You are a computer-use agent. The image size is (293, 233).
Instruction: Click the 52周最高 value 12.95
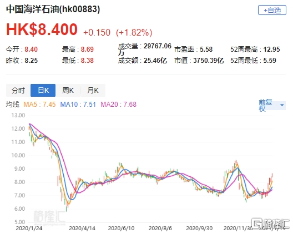271,49
